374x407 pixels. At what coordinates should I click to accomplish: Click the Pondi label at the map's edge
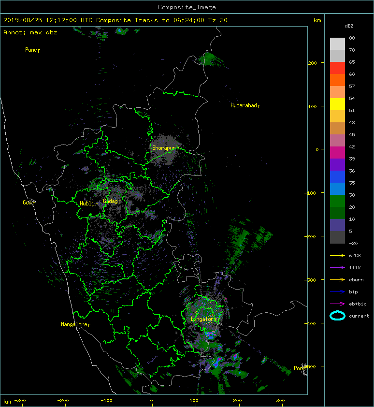(x=301, y=368)
